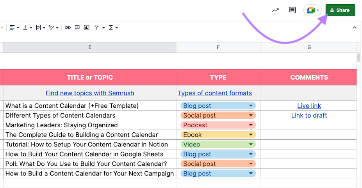
Task: Open vertical align dropdown
Action: [x=27, y=28]
